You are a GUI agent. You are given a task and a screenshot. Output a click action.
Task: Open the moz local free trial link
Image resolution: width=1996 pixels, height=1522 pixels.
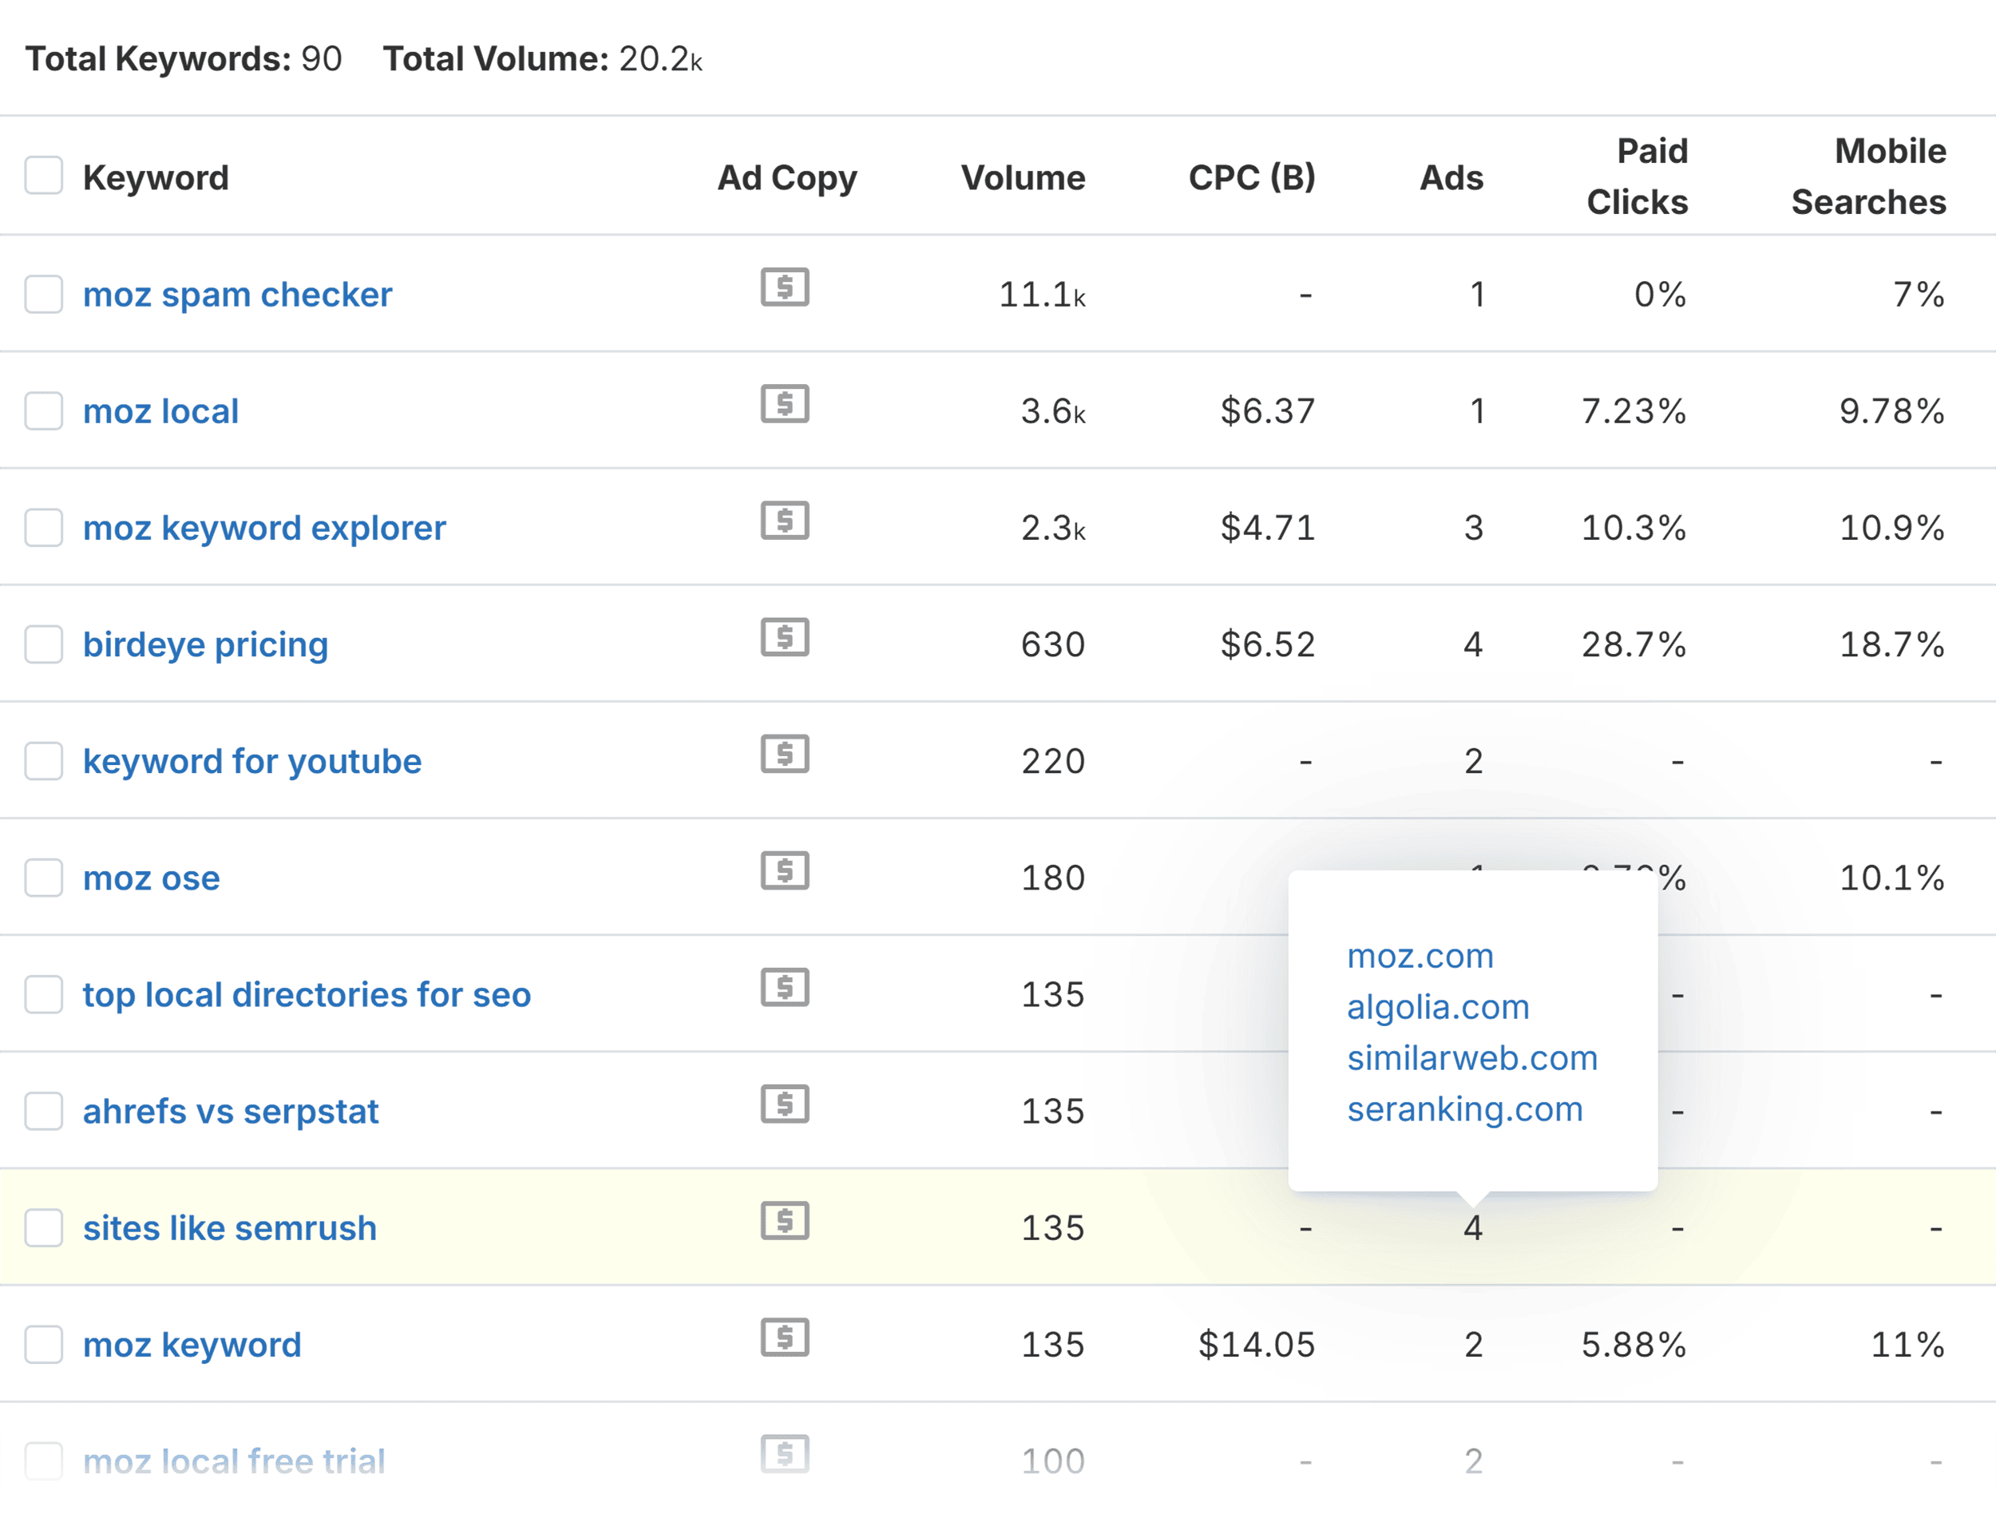click(x=234, y=1461)
